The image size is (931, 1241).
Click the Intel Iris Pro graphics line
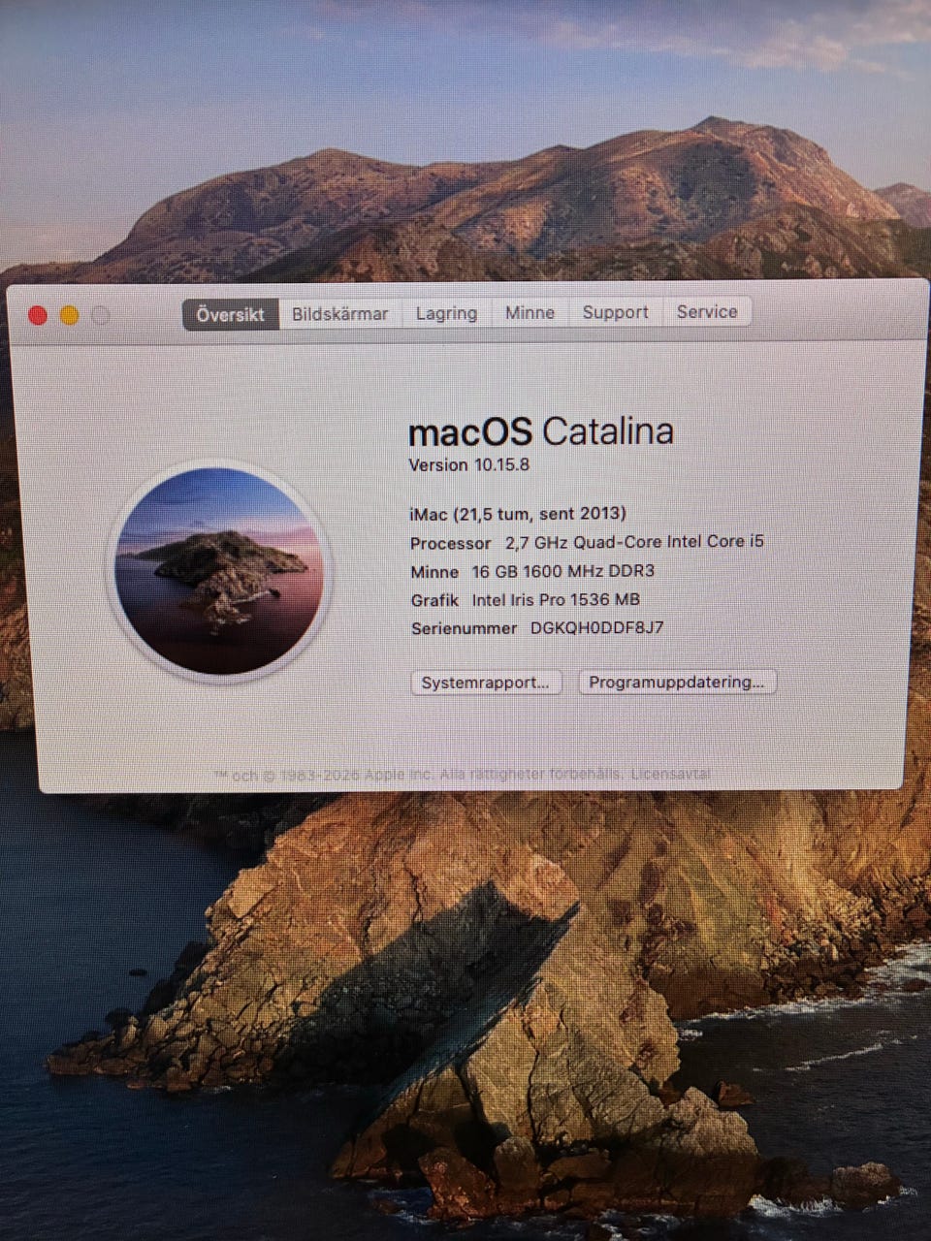pyautogui.click(x=555, y=599)
